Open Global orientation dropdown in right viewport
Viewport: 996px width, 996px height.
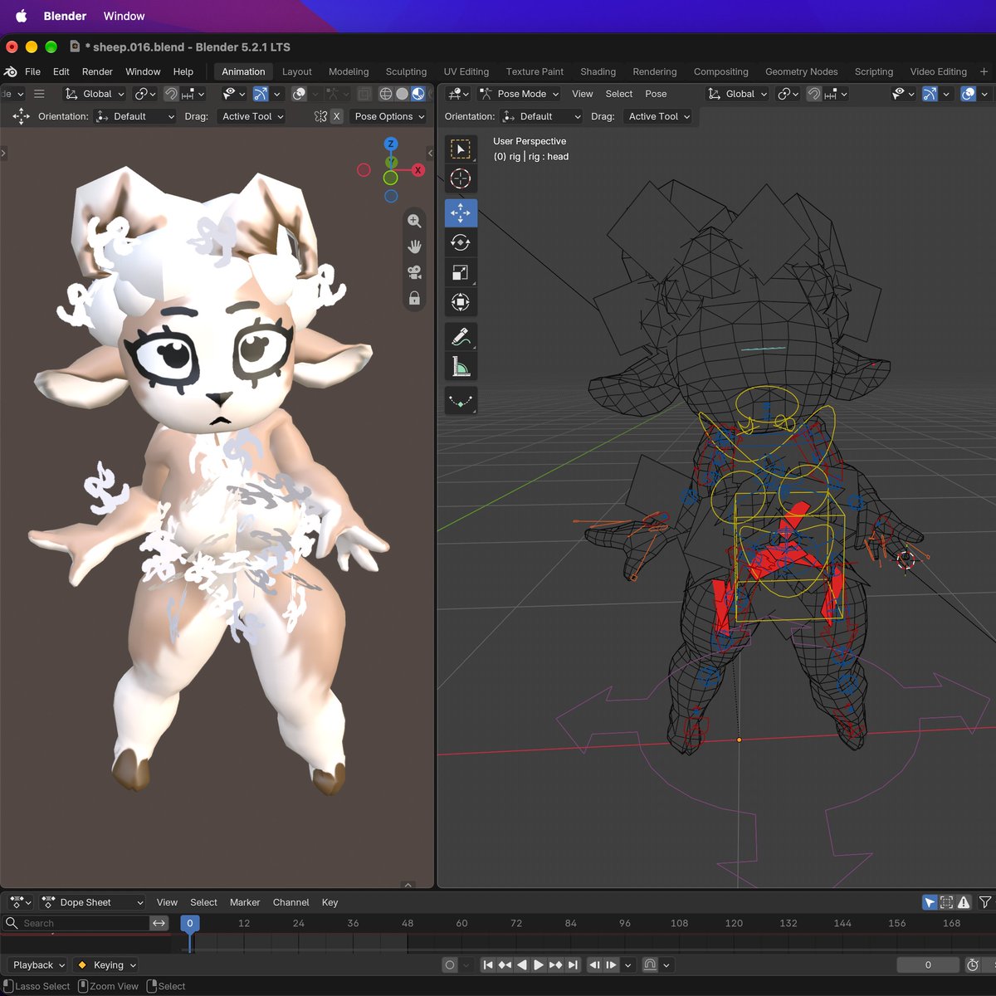pos(736,94)
